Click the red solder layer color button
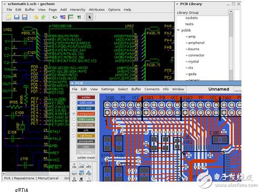 [x=86, y=97]
